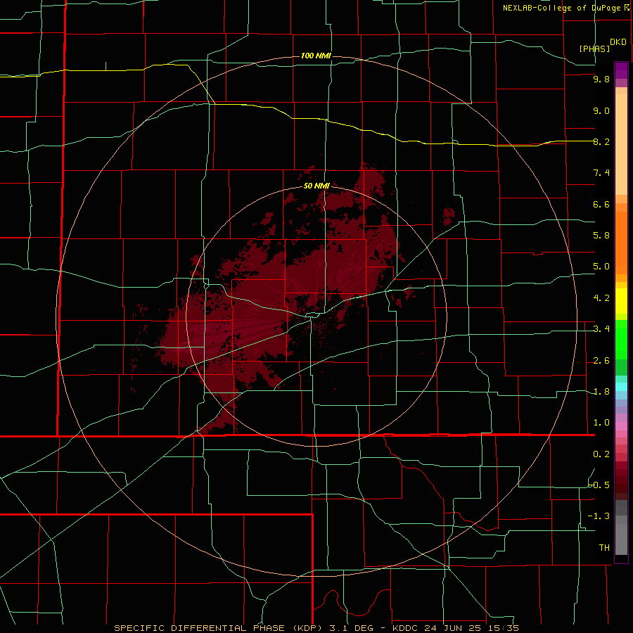Click the TH threshold label on the scale

pyautogui.click(x=604, y=548)
